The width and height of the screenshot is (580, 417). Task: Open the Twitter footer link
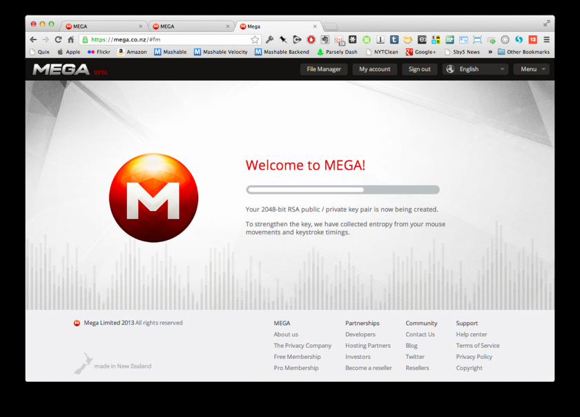click(415, 357)
